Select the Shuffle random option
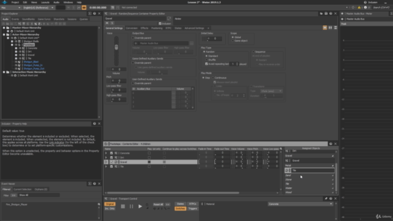 click(x=206, y=60)
